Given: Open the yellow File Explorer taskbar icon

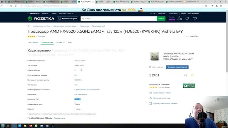Looking at the screenshot, I should coord(25,126).
